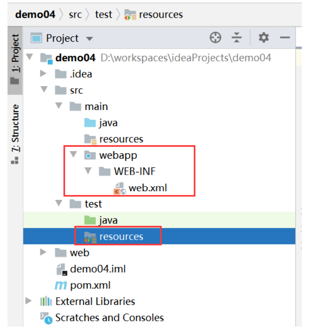Collapse the test folder arrow
The height and width of the screenshot is (335, 320).
[59, 203]
